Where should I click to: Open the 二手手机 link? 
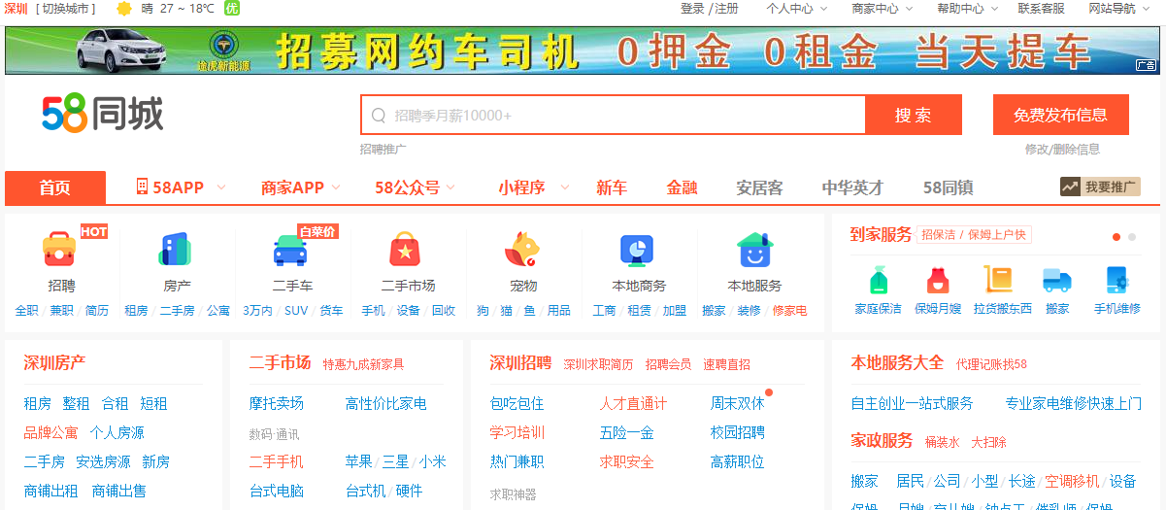276,461
